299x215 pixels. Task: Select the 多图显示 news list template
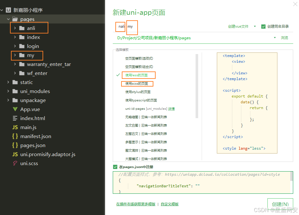pos(146,142)
